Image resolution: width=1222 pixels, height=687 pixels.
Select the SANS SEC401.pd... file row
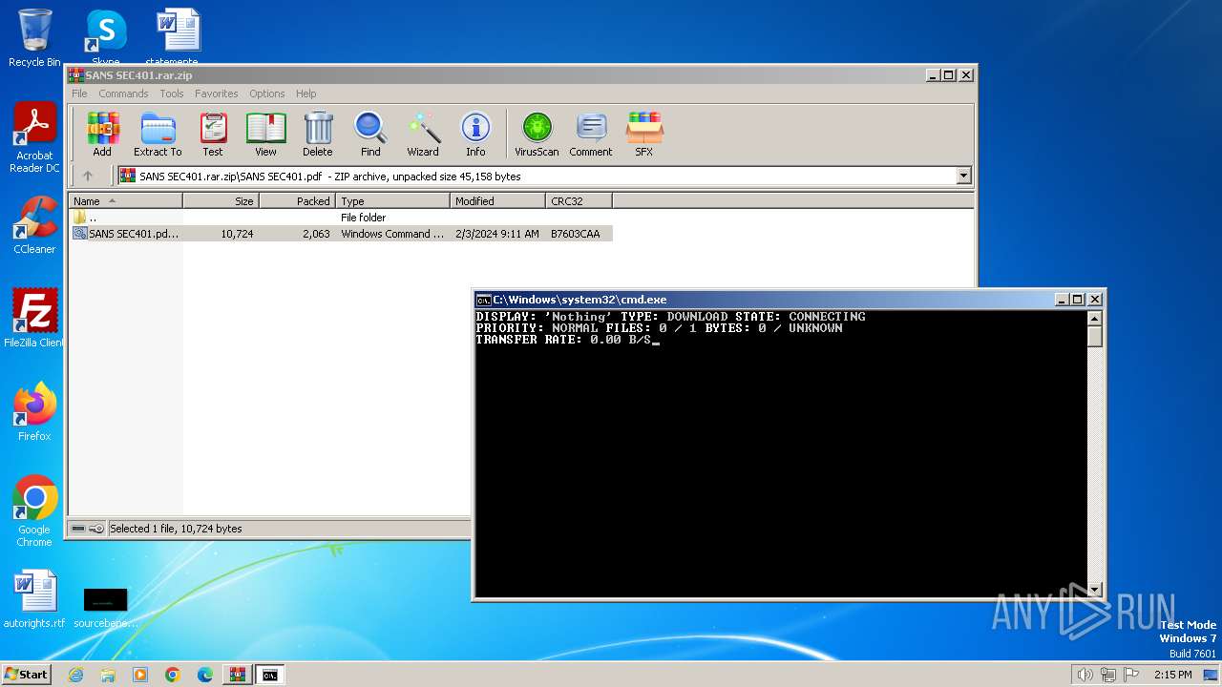(x=340, y=234)
